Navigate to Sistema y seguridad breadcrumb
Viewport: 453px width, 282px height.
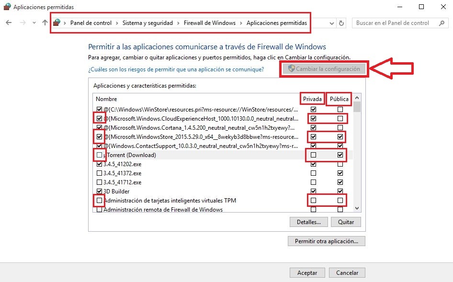[x=147, y=23]
